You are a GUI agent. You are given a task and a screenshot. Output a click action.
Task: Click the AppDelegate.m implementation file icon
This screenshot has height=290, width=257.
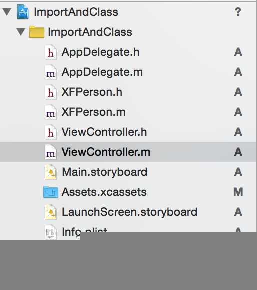tap(51, 72)
